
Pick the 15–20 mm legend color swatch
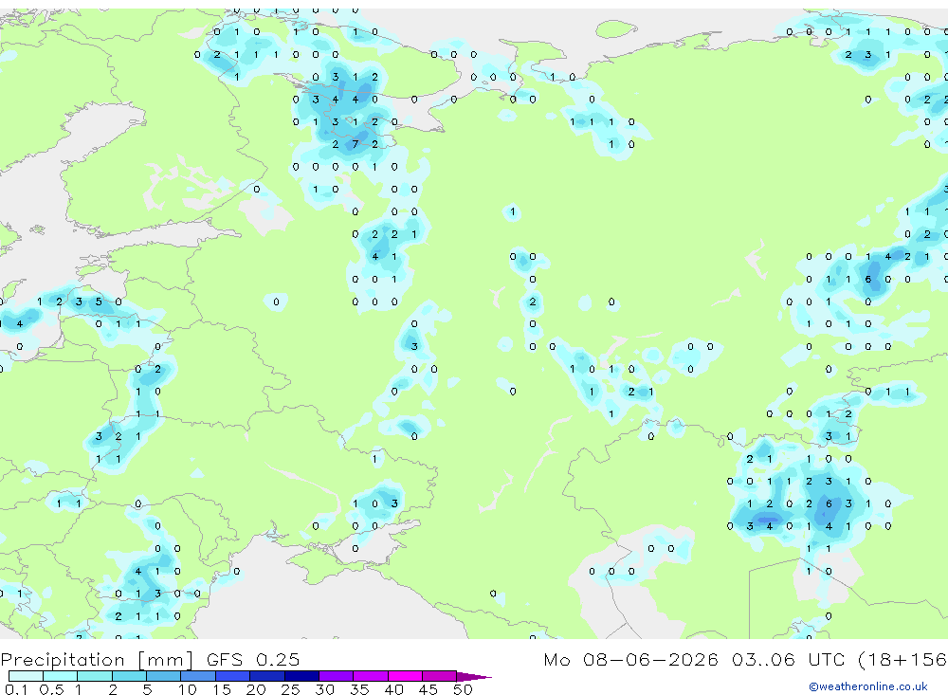[x=233, y=676]
